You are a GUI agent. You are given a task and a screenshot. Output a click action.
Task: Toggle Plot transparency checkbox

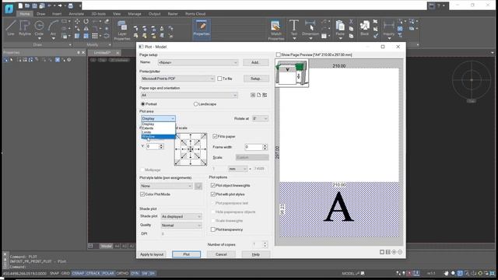coord(213,229)
